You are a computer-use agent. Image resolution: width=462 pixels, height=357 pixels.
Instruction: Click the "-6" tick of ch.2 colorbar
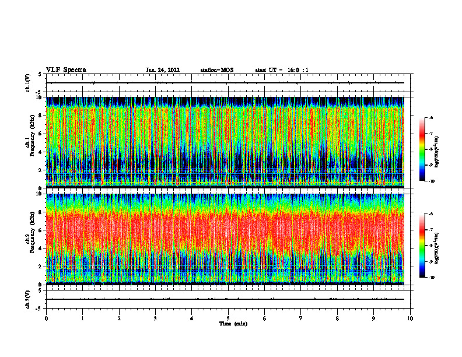click(x=430, y=214)
